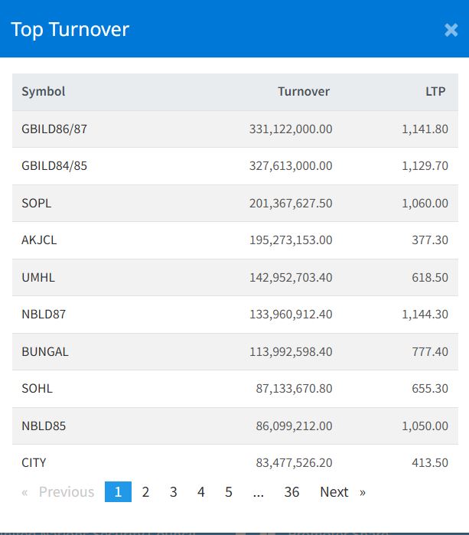Sort by Turnover column header
Image resolution: width=469 pixels, height=535 pixels.
click(x=304, y=91)
